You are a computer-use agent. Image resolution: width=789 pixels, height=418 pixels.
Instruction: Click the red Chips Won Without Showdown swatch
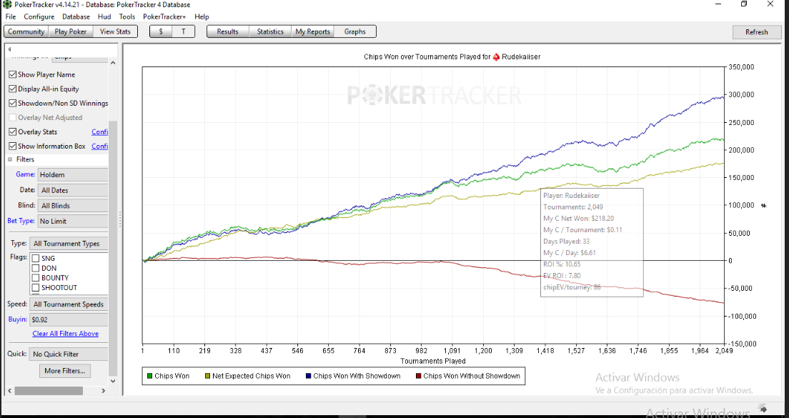point(419,376)
